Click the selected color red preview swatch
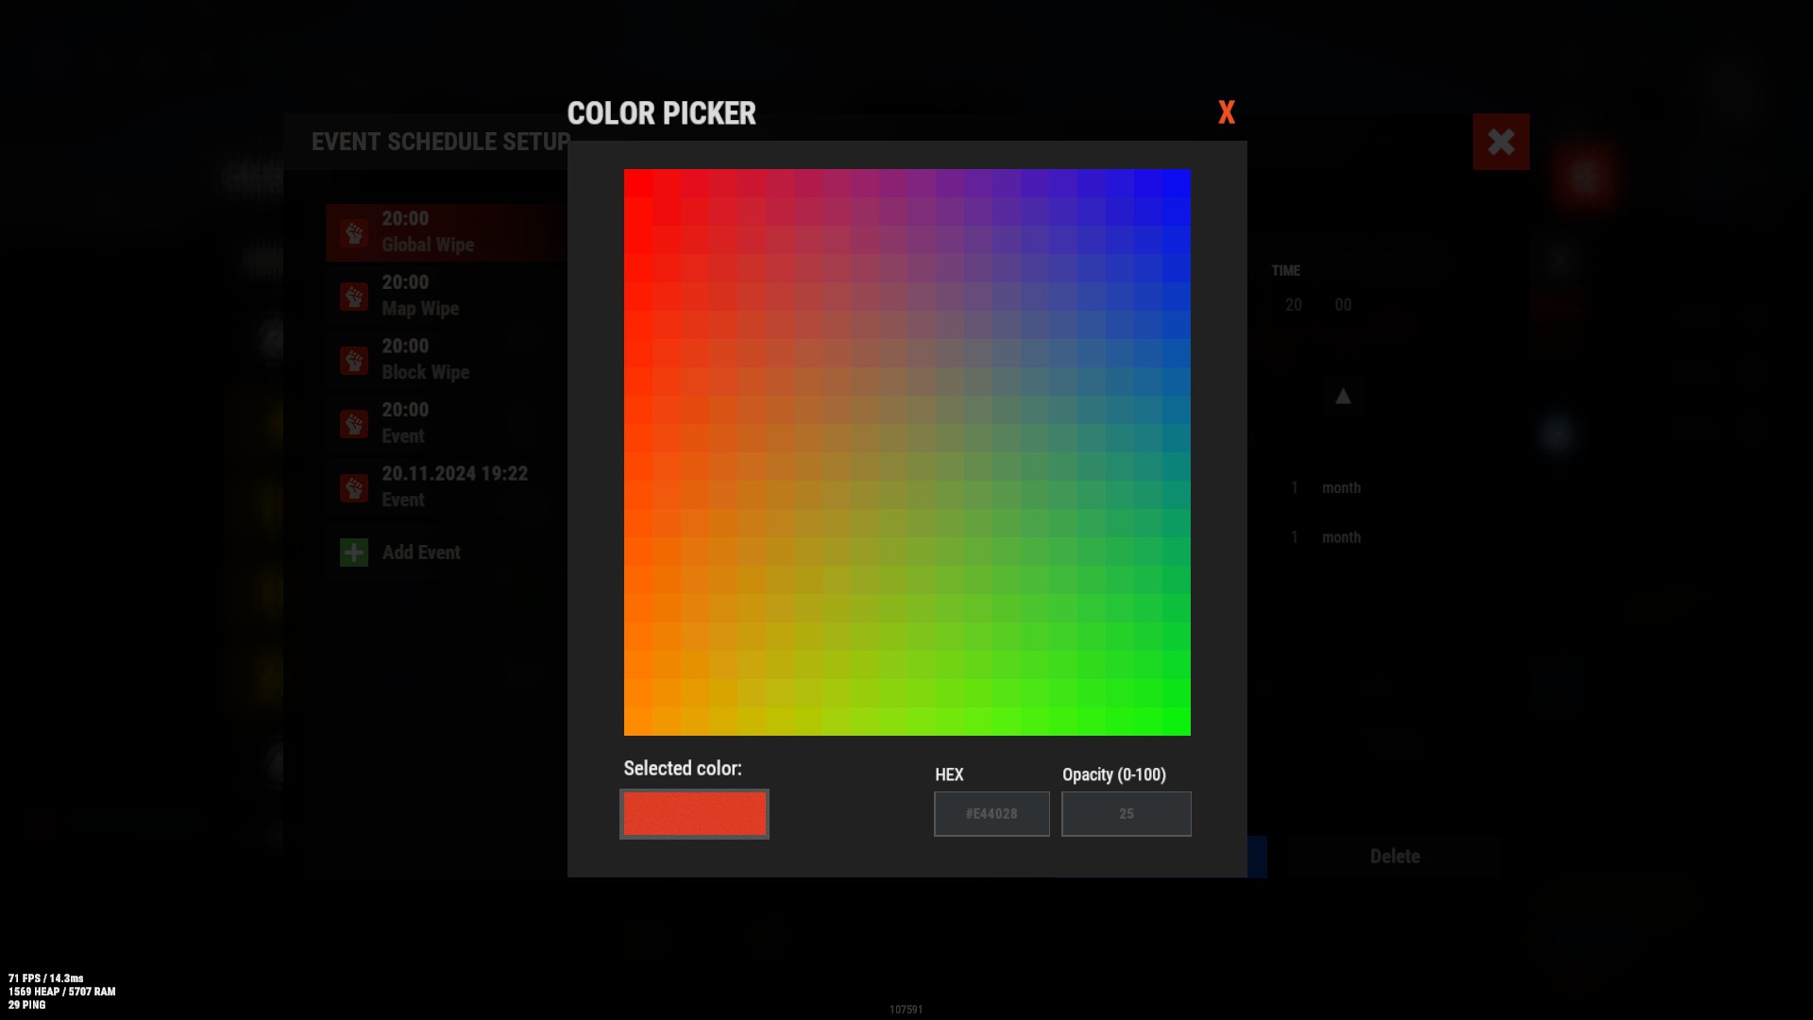This screenshot has width=1813, height=1020. click(694, 814)
